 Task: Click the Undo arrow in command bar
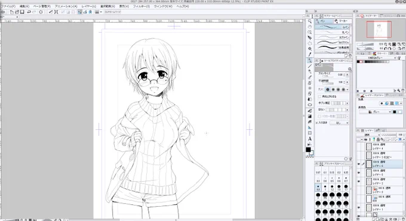pyautogui.click(x=29, y=12)
